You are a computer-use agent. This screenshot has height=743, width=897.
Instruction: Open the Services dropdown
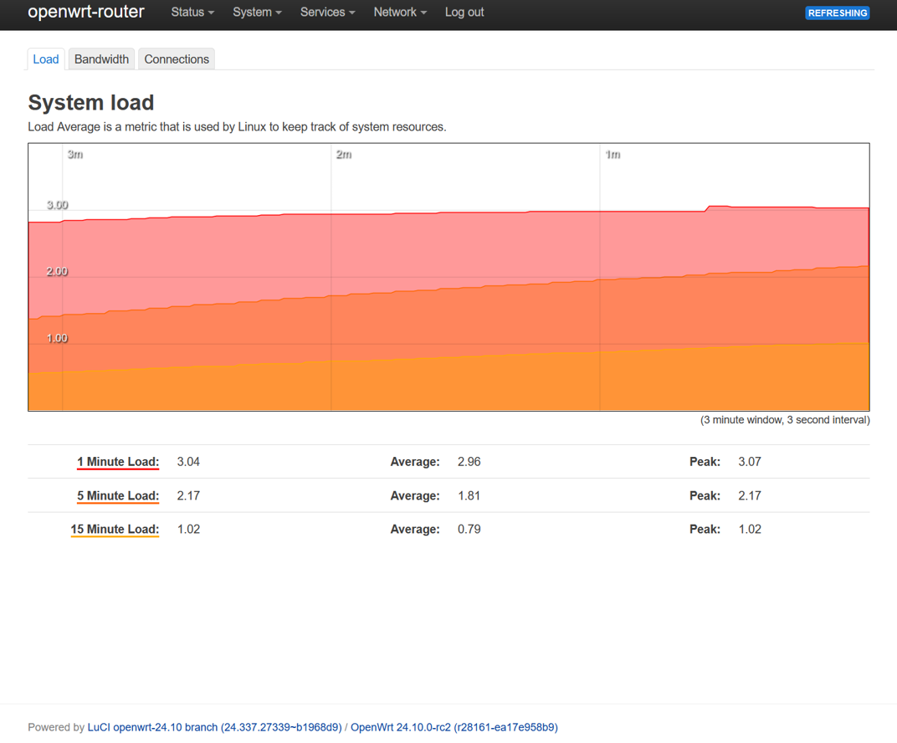pos(327,13)
